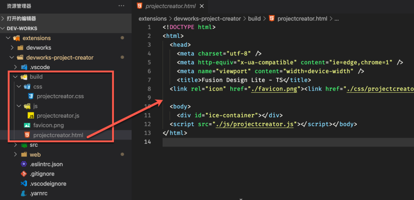Expand the web folder chevron
Screen dimensions: 414x200
(x=16, y=154)
